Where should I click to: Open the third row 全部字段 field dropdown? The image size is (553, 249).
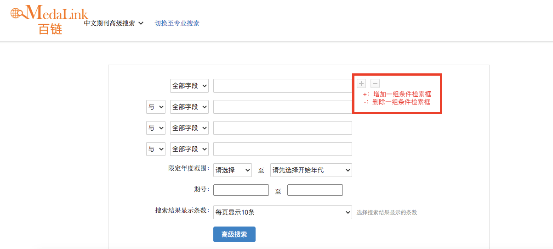(189, 128)
